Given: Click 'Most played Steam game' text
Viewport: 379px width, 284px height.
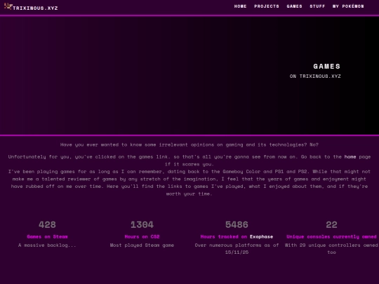Looking at the screenshot, I should (x=142, y=245).
